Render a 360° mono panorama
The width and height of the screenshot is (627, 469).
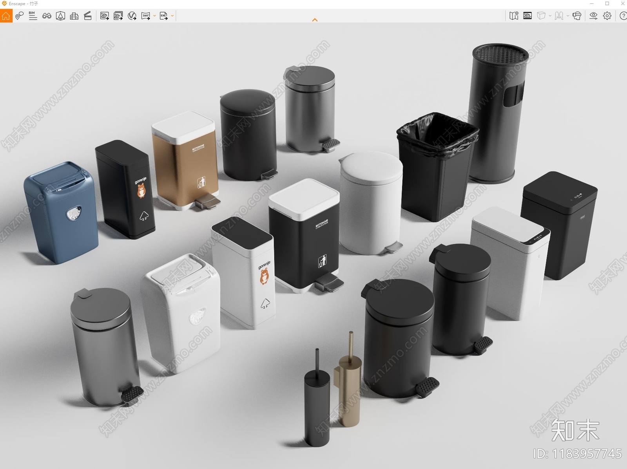tap(146, 16)
